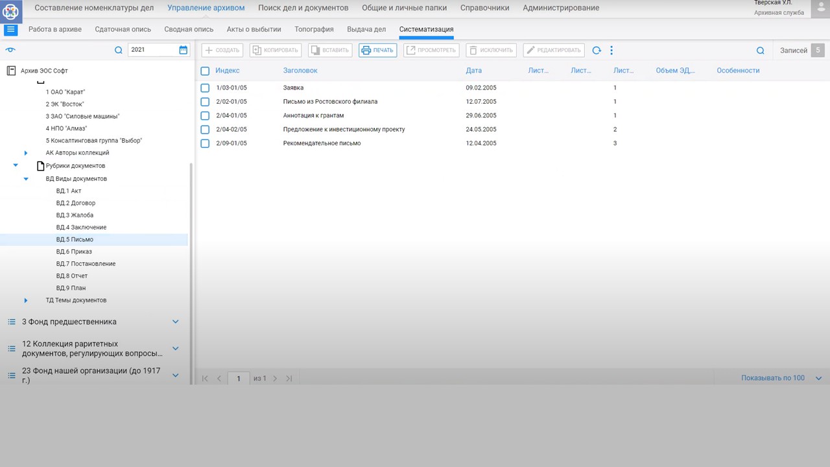
Task: Click the search icon in left panel
Action: click(118, 50)
